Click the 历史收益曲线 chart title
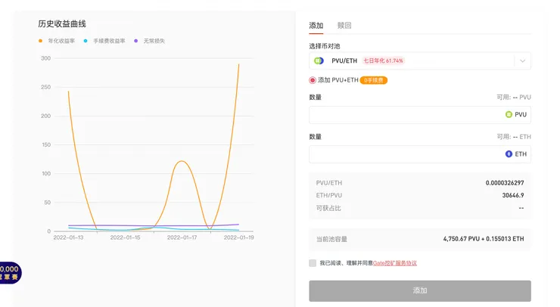The height and width of the screenshot is (307, 560). click(x=62, y=24)
